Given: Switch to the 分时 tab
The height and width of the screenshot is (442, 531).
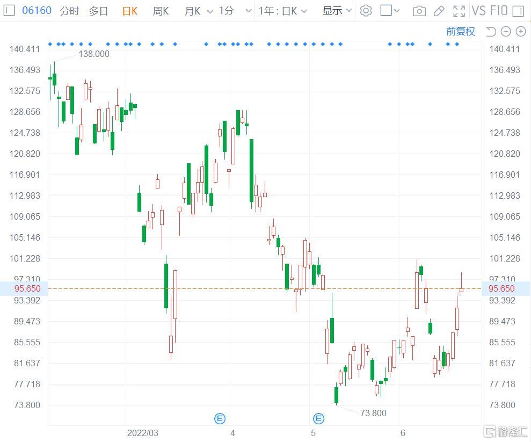Looking at the screenshot, I should point(69,11).
